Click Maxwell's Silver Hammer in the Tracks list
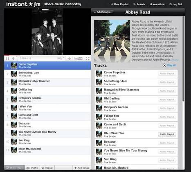This screenshot has height=172, width=191. 121,90
